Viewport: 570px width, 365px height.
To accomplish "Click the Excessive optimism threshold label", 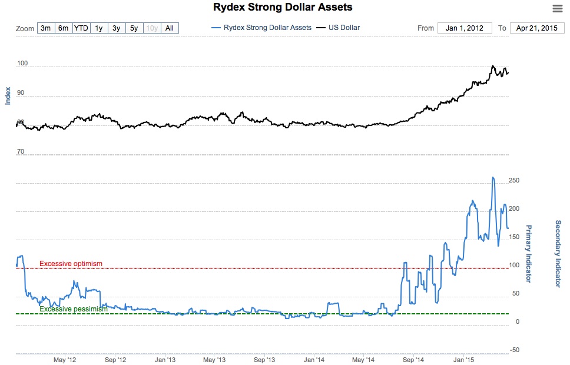I will (71, 264).
